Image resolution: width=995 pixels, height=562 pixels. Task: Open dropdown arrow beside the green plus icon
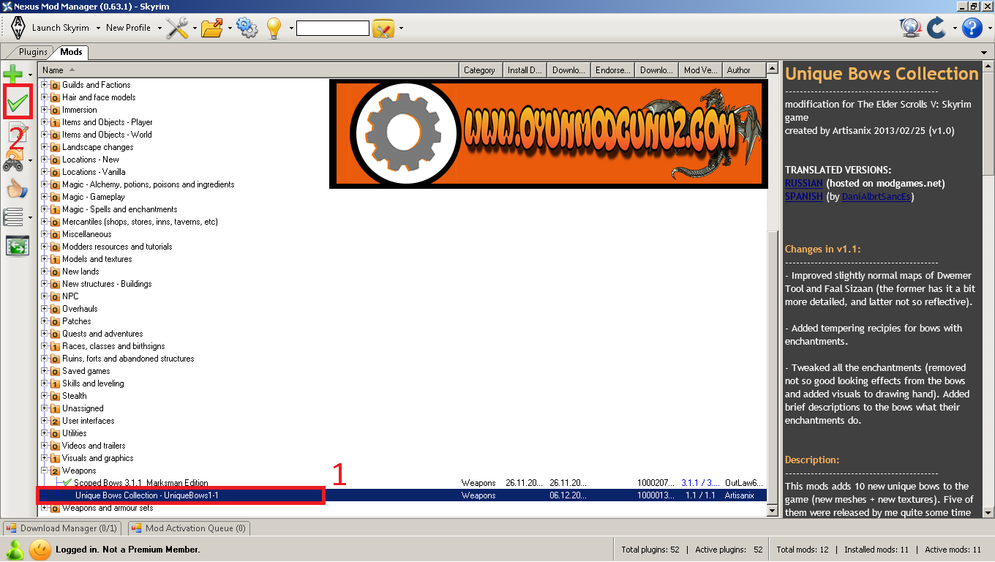point(30,75)
